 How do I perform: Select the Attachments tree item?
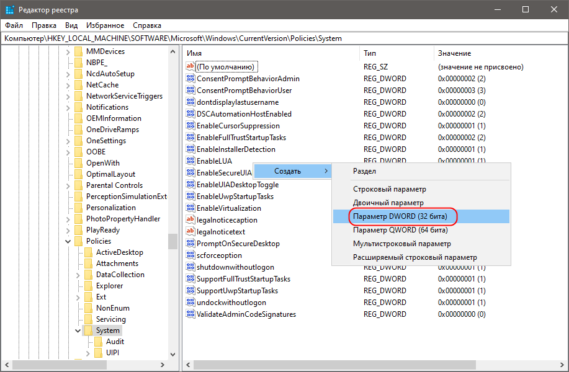tap(117, 263)
